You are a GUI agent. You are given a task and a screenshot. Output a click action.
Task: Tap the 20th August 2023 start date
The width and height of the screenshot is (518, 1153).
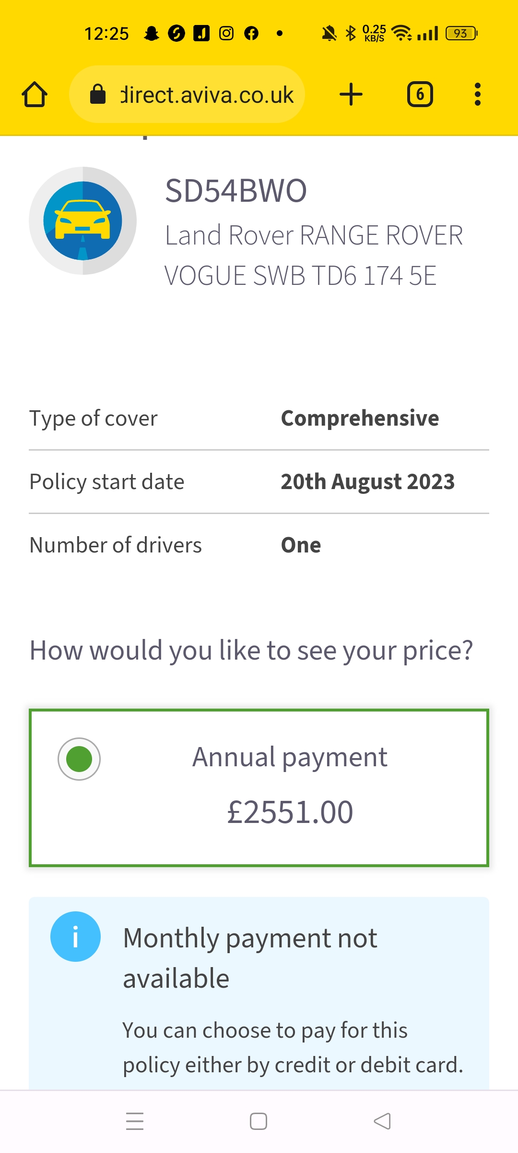pyautogui.click(x=367, y=481)
